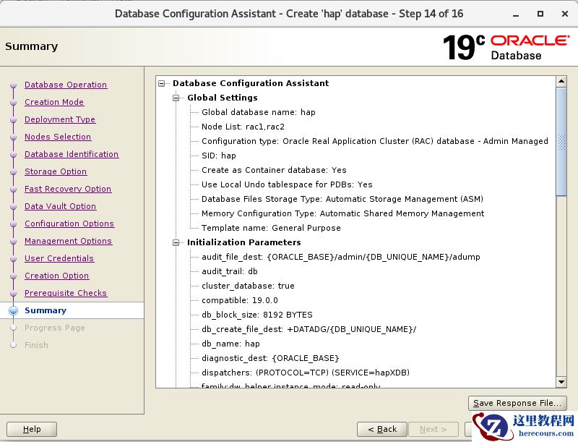Go to the Management Options step

click(68, 241)
